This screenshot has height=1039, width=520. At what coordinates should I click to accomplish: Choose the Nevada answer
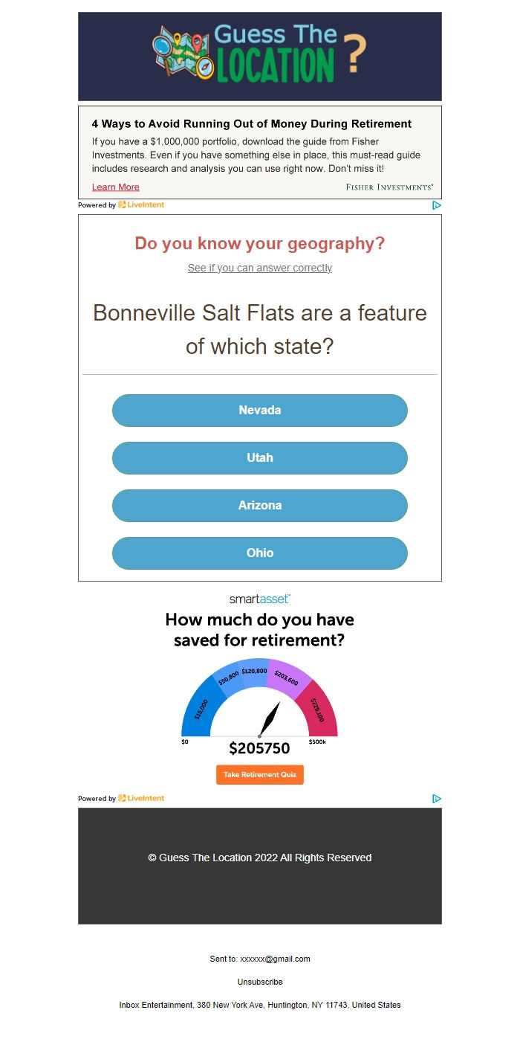260,411
